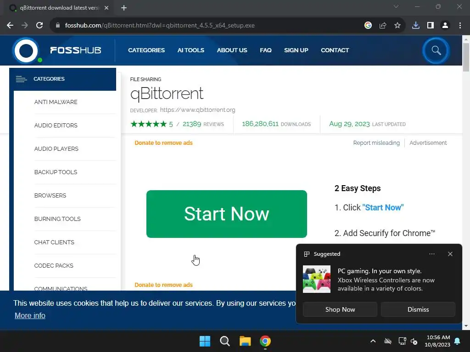Click the 186,280,611 downloads count

click(x=260, y=124)
